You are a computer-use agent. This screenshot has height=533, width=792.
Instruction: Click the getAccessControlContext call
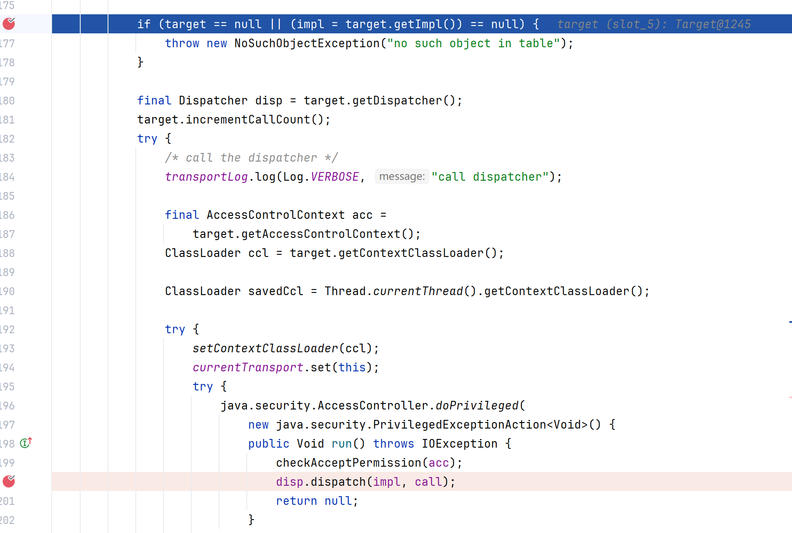click(321, 234)
